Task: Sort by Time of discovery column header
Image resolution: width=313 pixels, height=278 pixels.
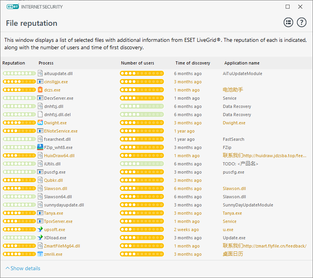Action: 193,63
